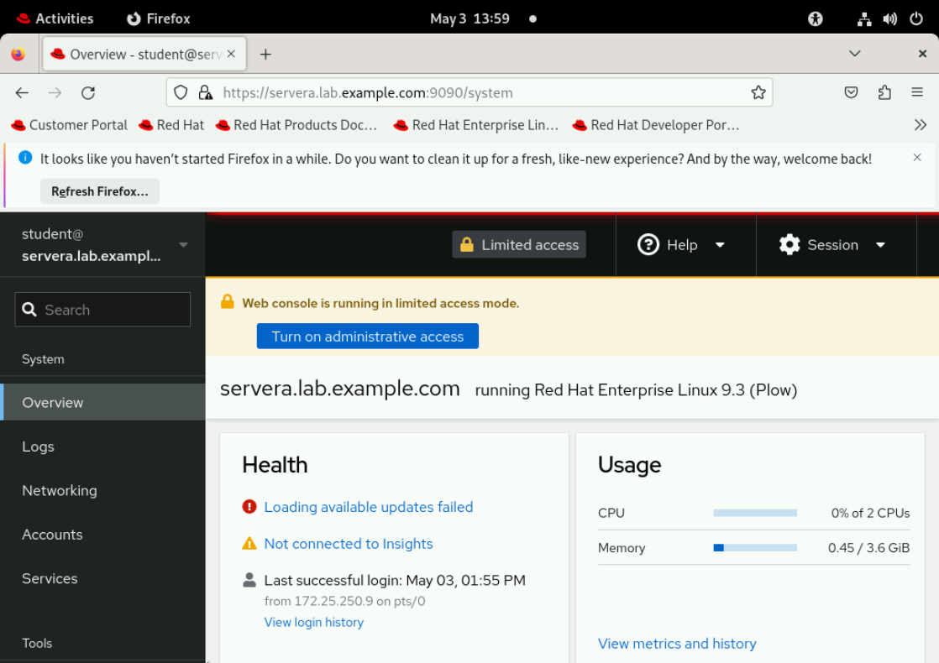Open a new tab with plus icon

coord(265,55)
